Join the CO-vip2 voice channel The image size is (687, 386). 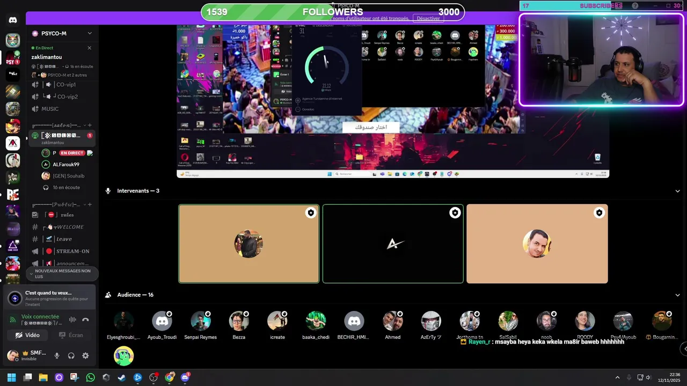pyautogui.click(x=62, y=96)
